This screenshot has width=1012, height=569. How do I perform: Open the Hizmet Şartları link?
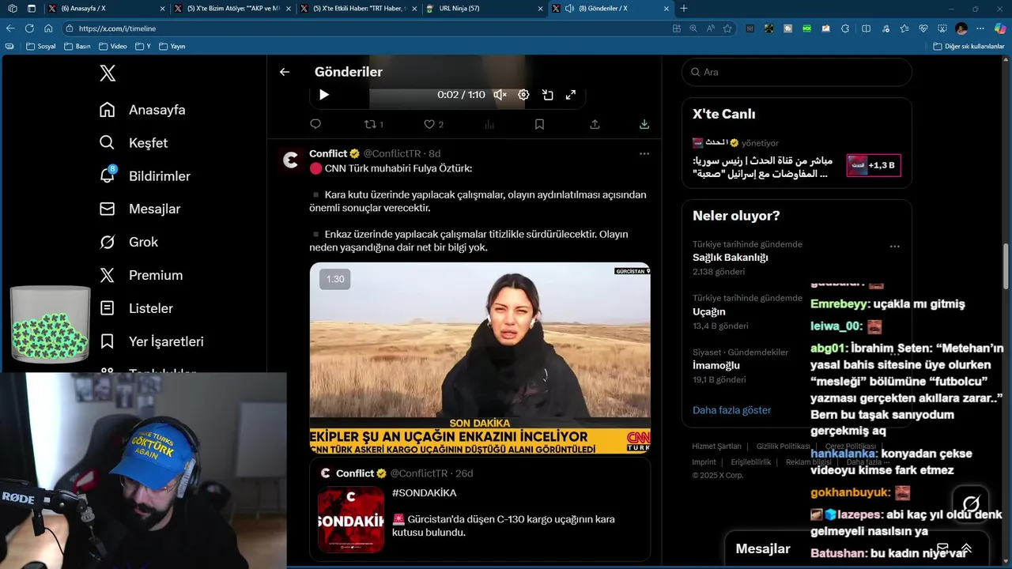[x=716, y=447]
